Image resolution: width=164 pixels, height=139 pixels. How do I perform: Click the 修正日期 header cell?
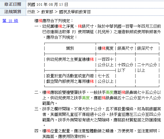(13, 4)
